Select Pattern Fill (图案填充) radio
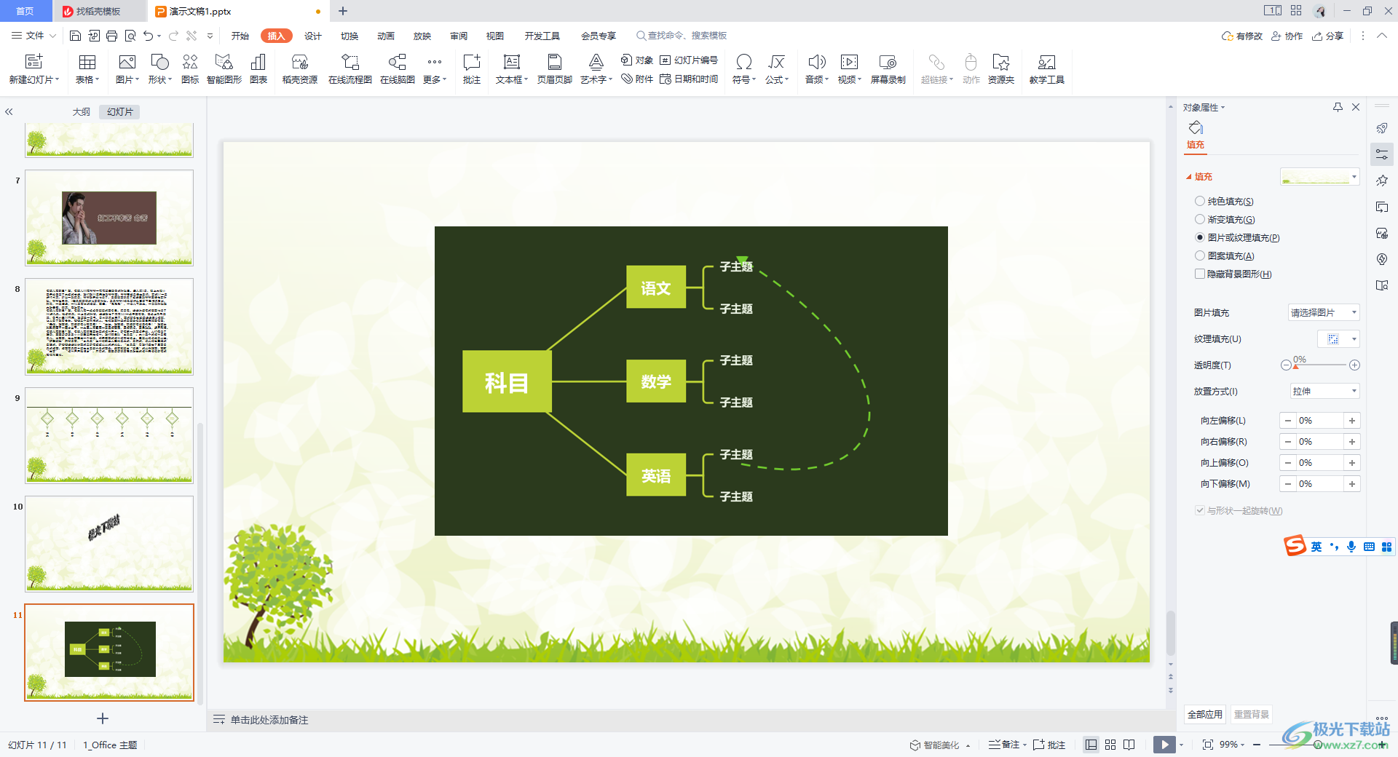1398x757 pixels. [x=1200, y=255]
